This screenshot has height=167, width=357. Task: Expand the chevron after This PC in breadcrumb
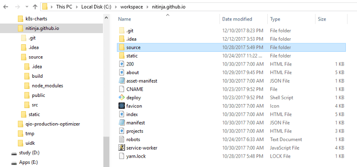point(76,7)
